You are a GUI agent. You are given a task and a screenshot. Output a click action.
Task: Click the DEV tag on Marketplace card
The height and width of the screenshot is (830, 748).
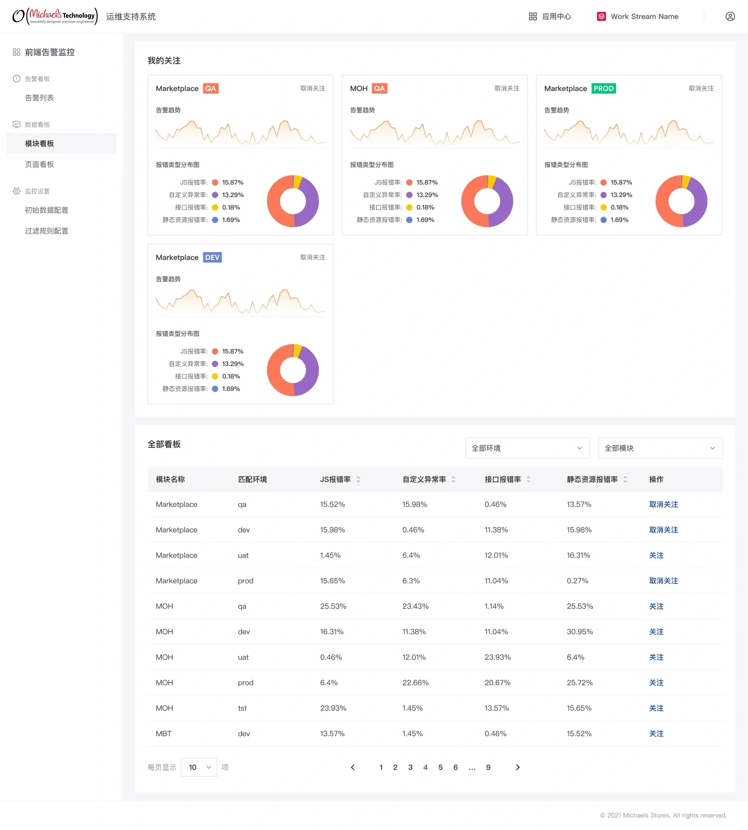212,257
